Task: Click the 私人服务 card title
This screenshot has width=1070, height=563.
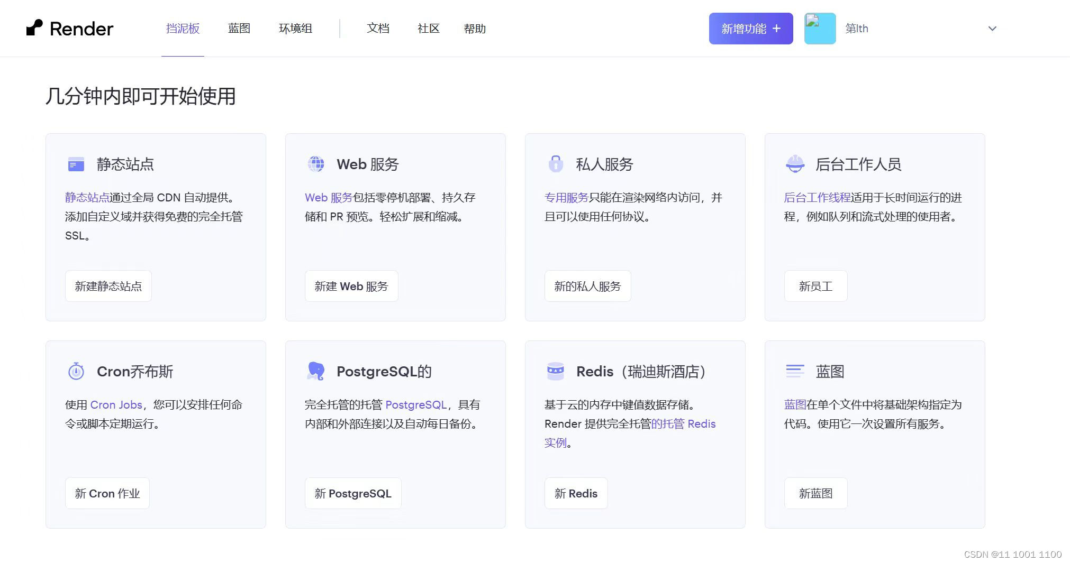Action: 605,164
